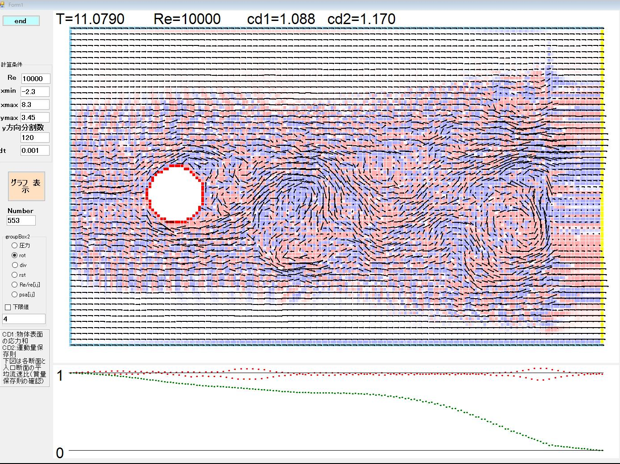Edit the Re input field with 10000
Screen dimensions: 620x464
pos(36,78)
